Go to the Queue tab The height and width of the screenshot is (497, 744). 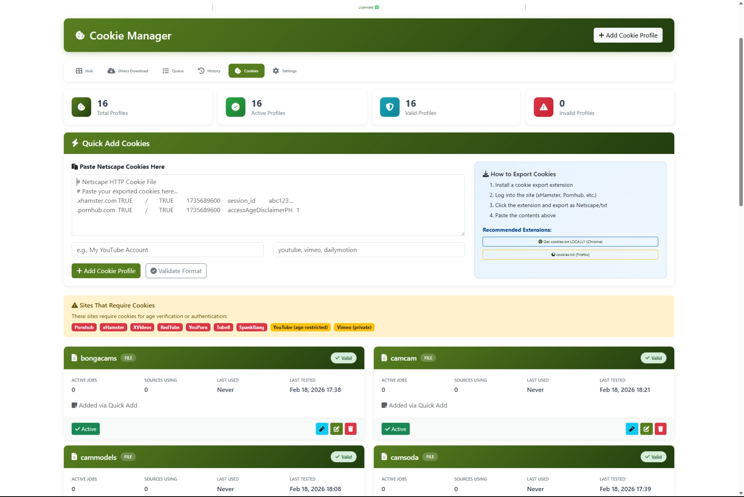tap(173, 71)
